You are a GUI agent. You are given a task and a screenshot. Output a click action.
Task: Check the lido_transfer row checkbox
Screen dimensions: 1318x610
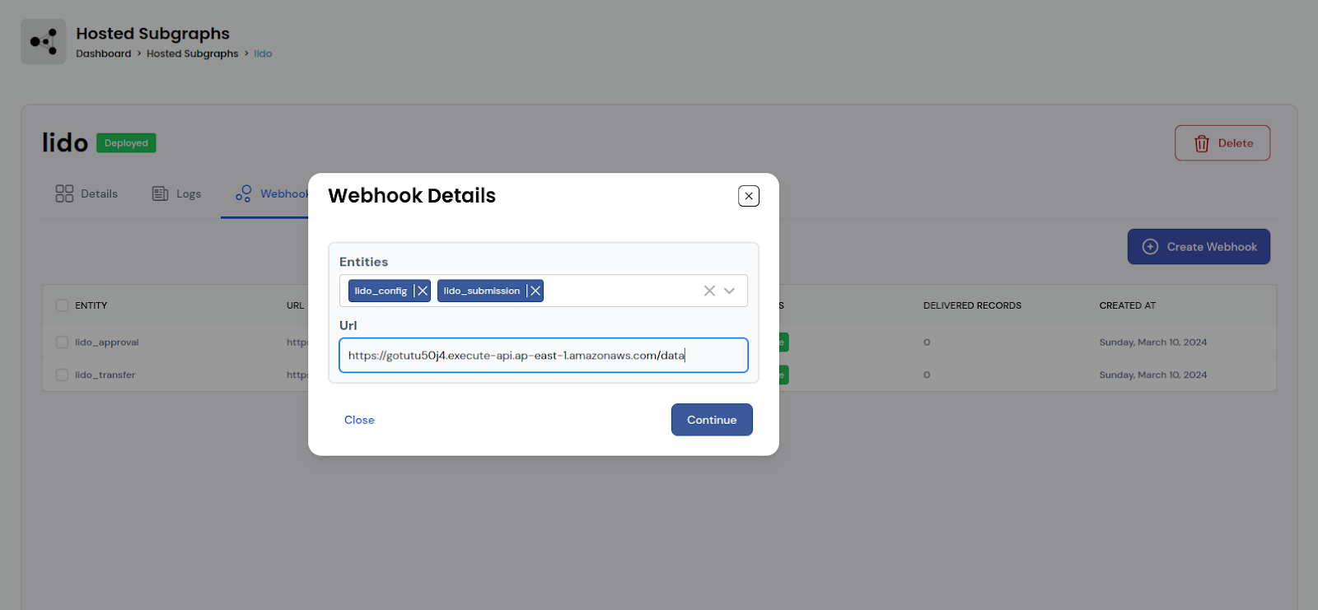[62, 375]
